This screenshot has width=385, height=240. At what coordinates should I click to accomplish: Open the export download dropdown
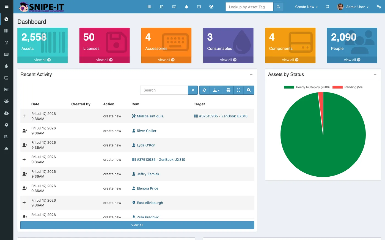coord(216,90)
